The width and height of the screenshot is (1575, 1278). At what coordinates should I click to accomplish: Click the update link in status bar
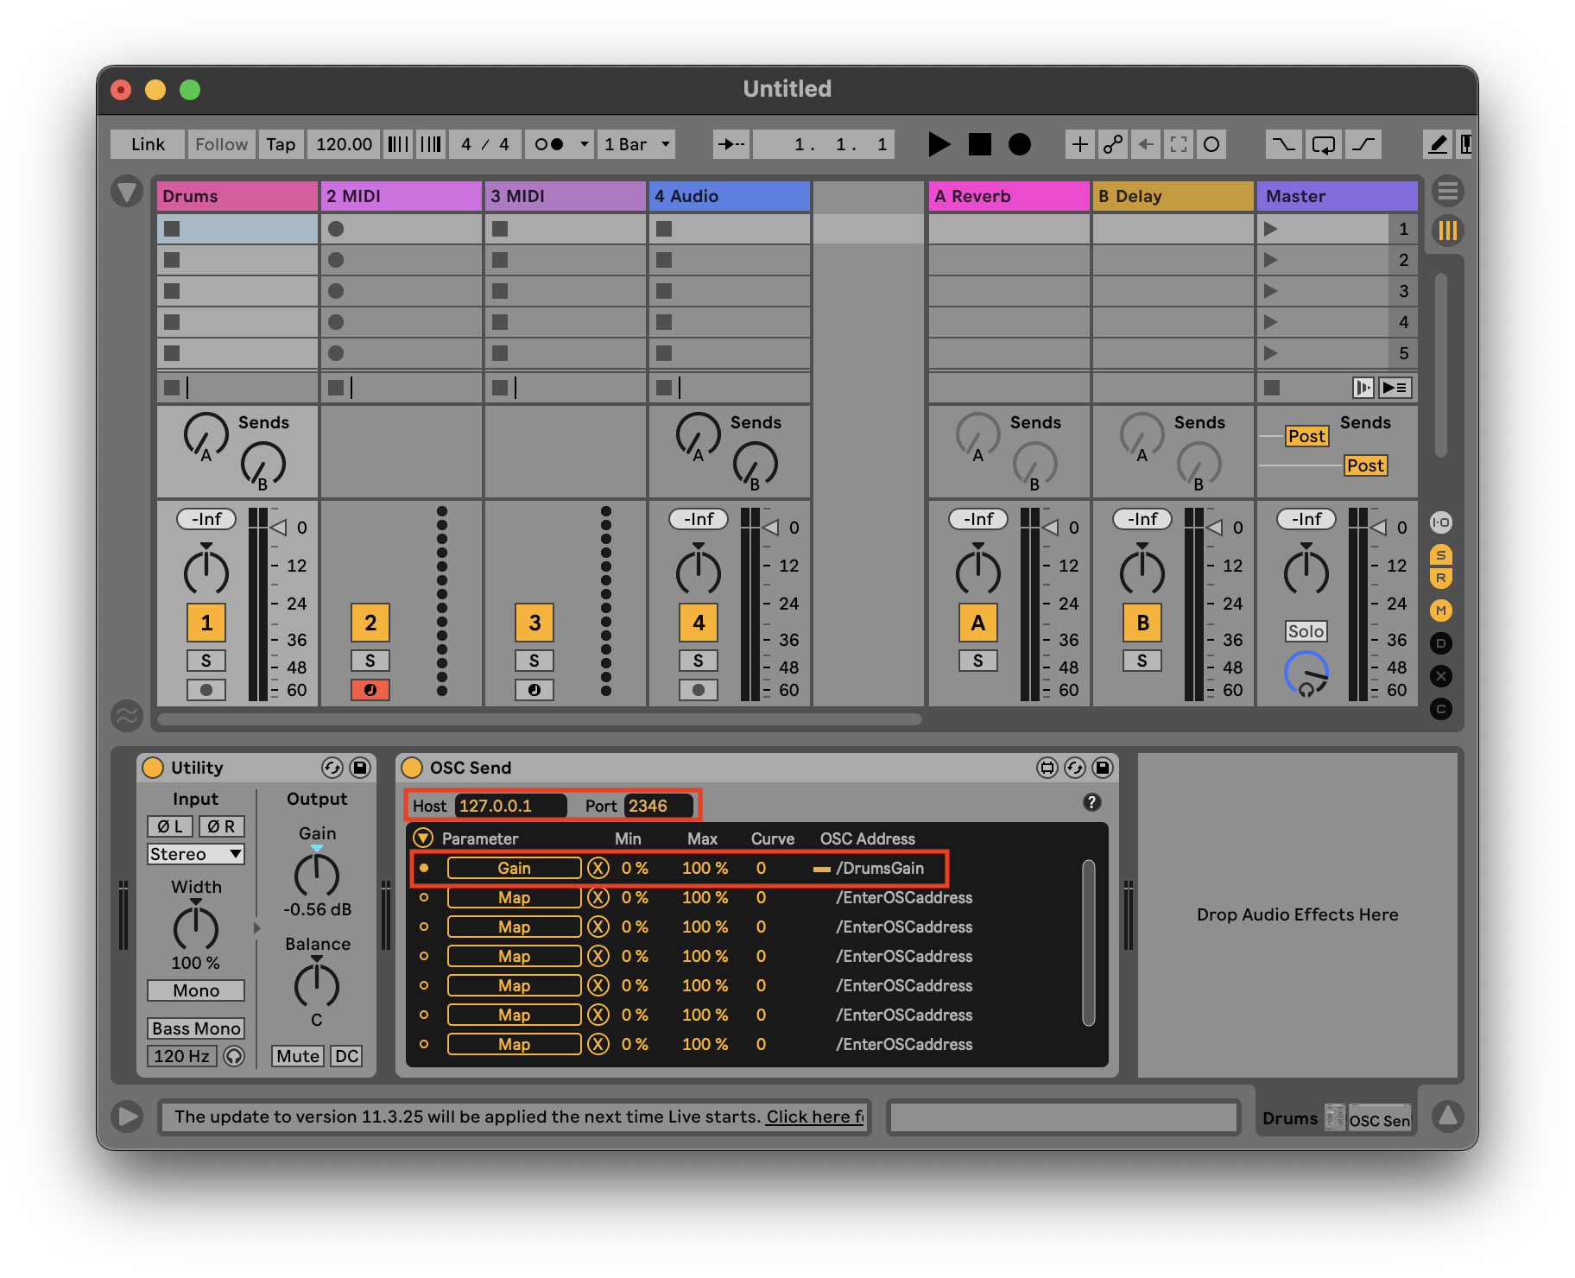[814, 1117]
